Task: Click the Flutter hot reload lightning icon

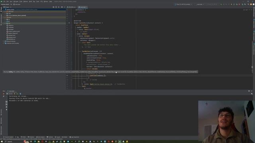Action: [231, 4]
